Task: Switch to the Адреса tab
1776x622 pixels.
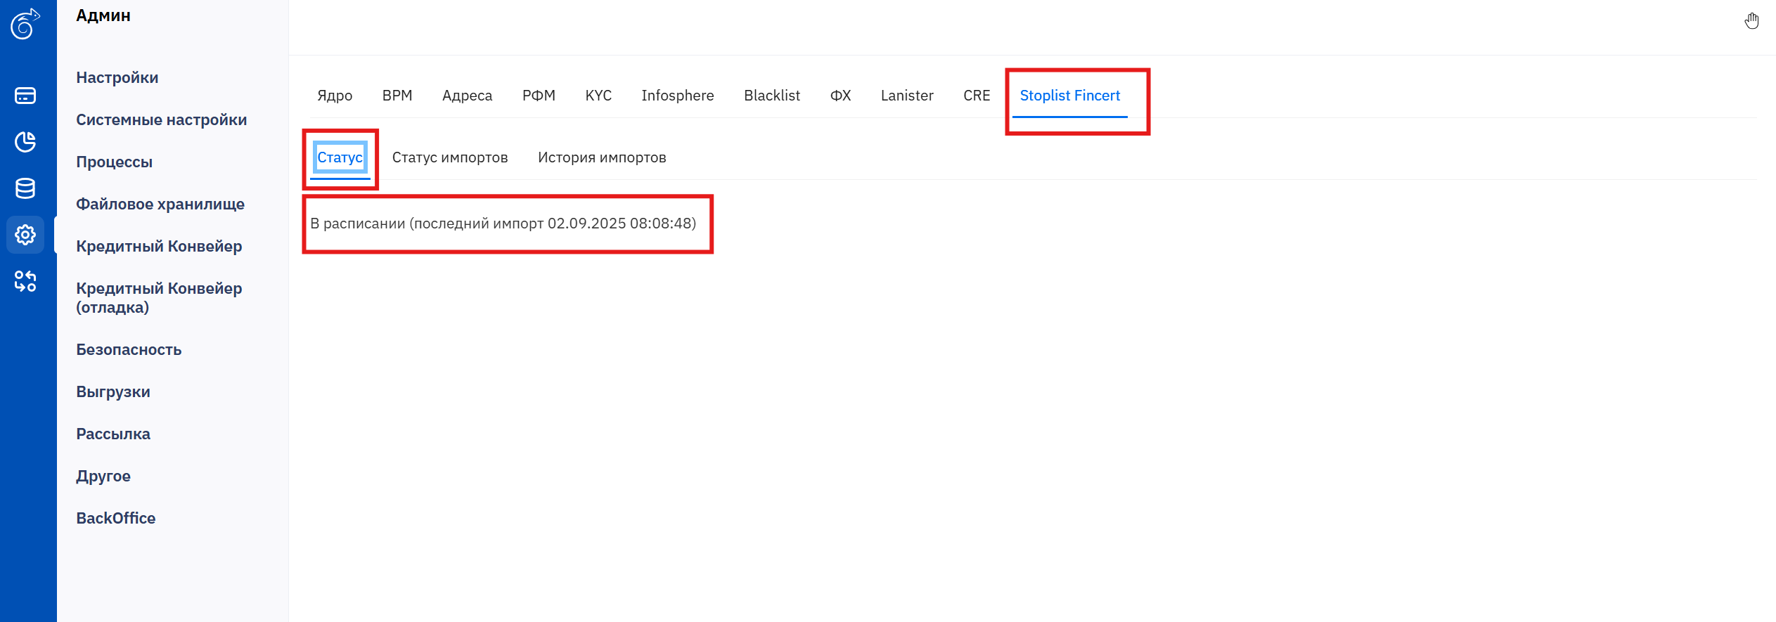Action: (467, 96)
